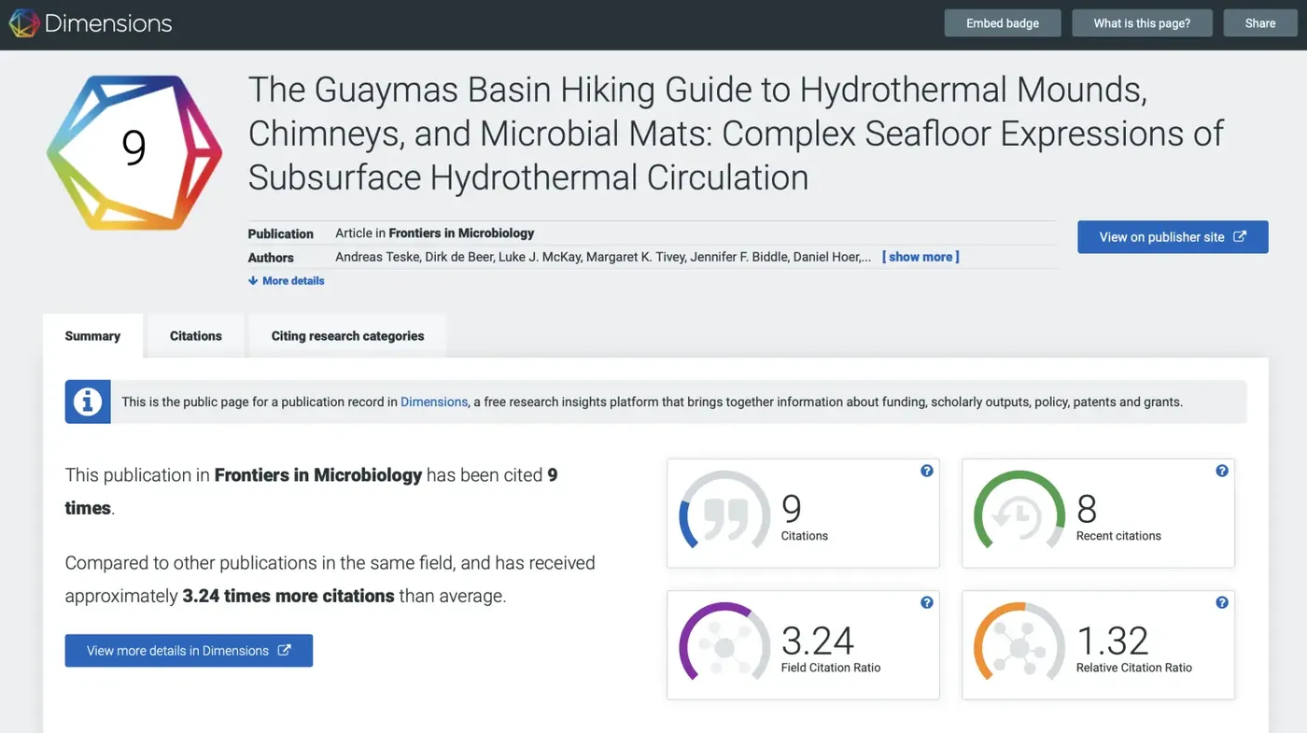The width and height of the screenshot is (1307, 733).
Task: Click the large Dimensions badge showing 9
Action: pos(134,152)
